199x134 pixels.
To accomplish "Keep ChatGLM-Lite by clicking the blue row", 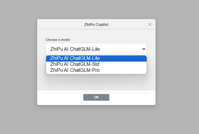I will [x=96, y=58].
